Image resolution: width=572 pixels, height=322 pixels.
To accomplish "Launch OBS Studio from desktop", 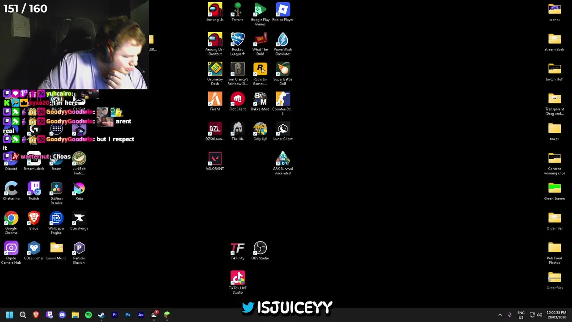I will click(260, 251).
